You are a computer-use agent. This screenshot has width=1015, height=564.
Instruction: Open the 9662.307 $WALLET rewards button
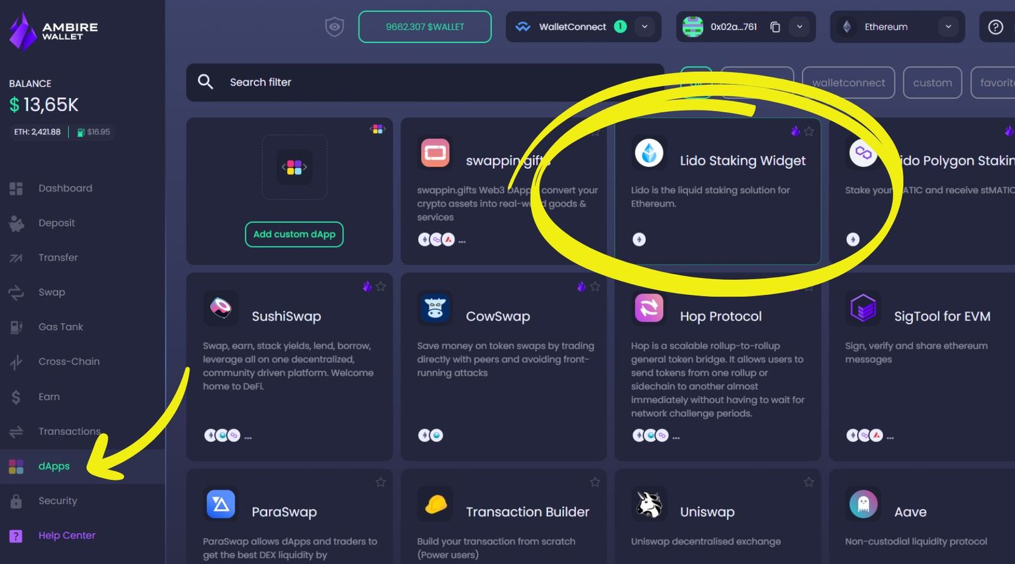(x=425, y=27)
